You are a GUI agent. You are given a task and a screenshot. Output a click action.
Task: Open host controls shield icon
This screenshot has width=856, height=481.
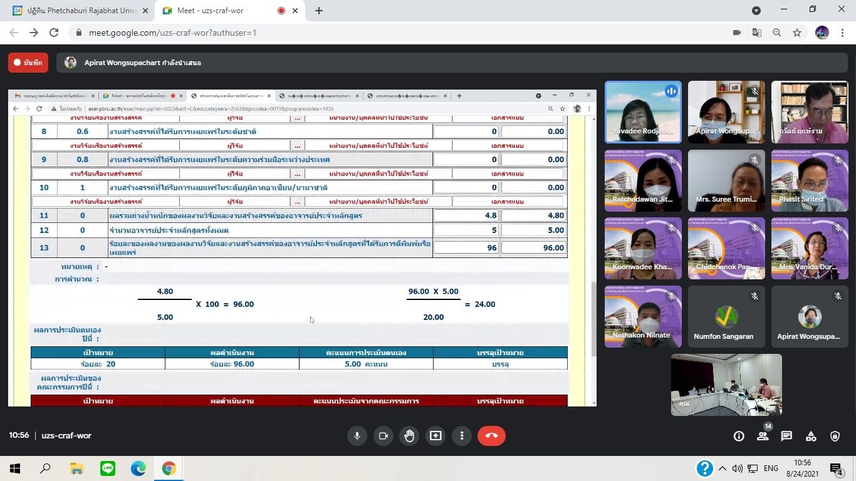click(x=835, y=437)
